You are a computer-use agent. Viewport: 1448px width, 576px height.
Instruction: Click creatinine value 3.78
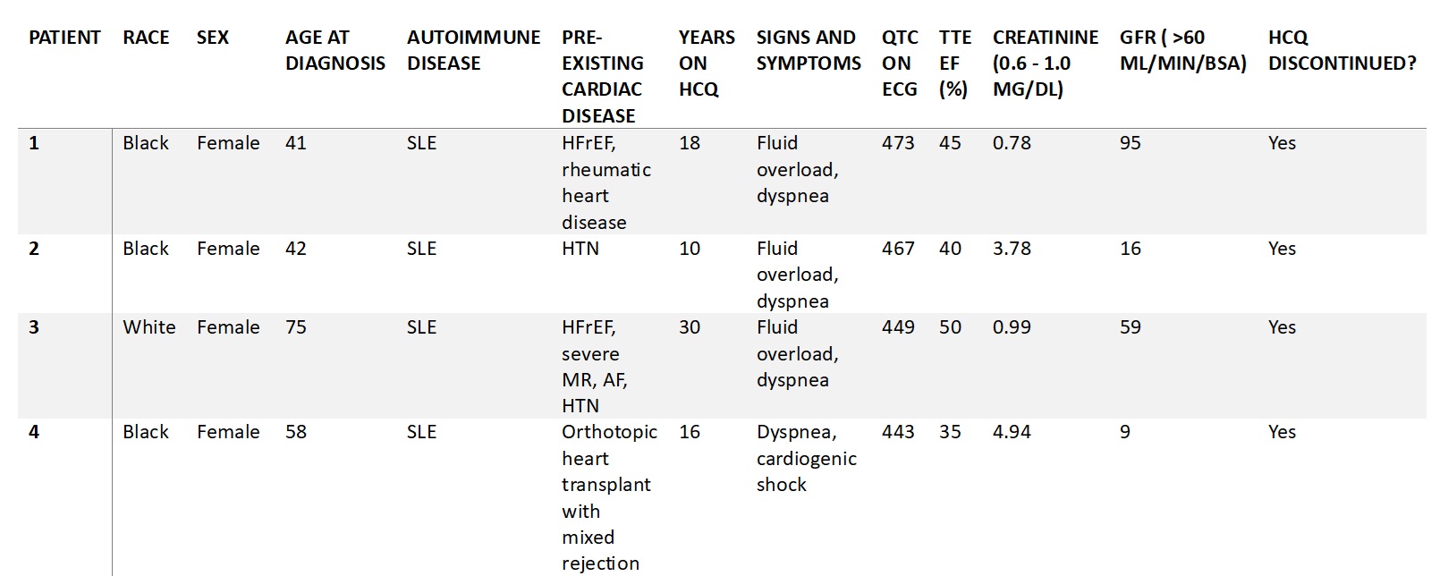point(1012,249)
